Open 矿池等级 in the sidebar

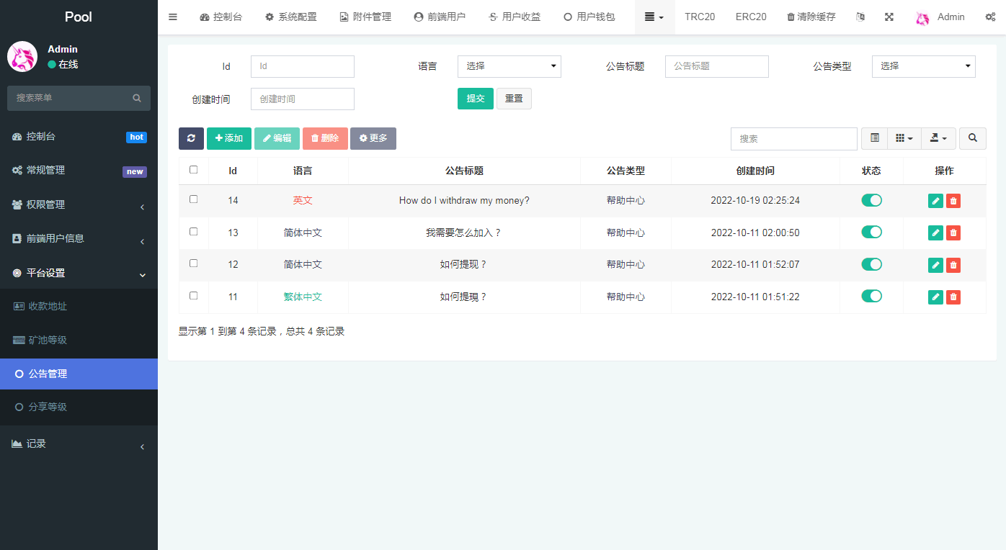[48, 340]
